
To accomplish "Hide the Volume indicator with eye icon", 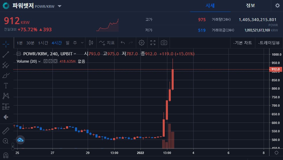I will point(46,61).
